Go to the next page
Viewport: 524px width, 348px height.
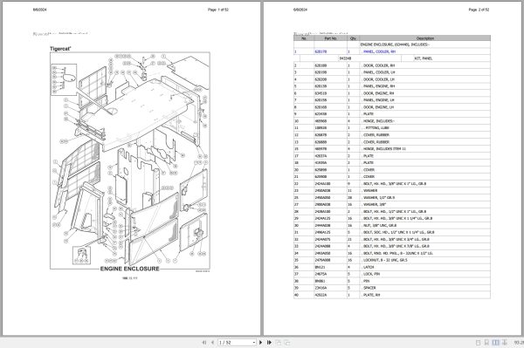tap(260, 342)
